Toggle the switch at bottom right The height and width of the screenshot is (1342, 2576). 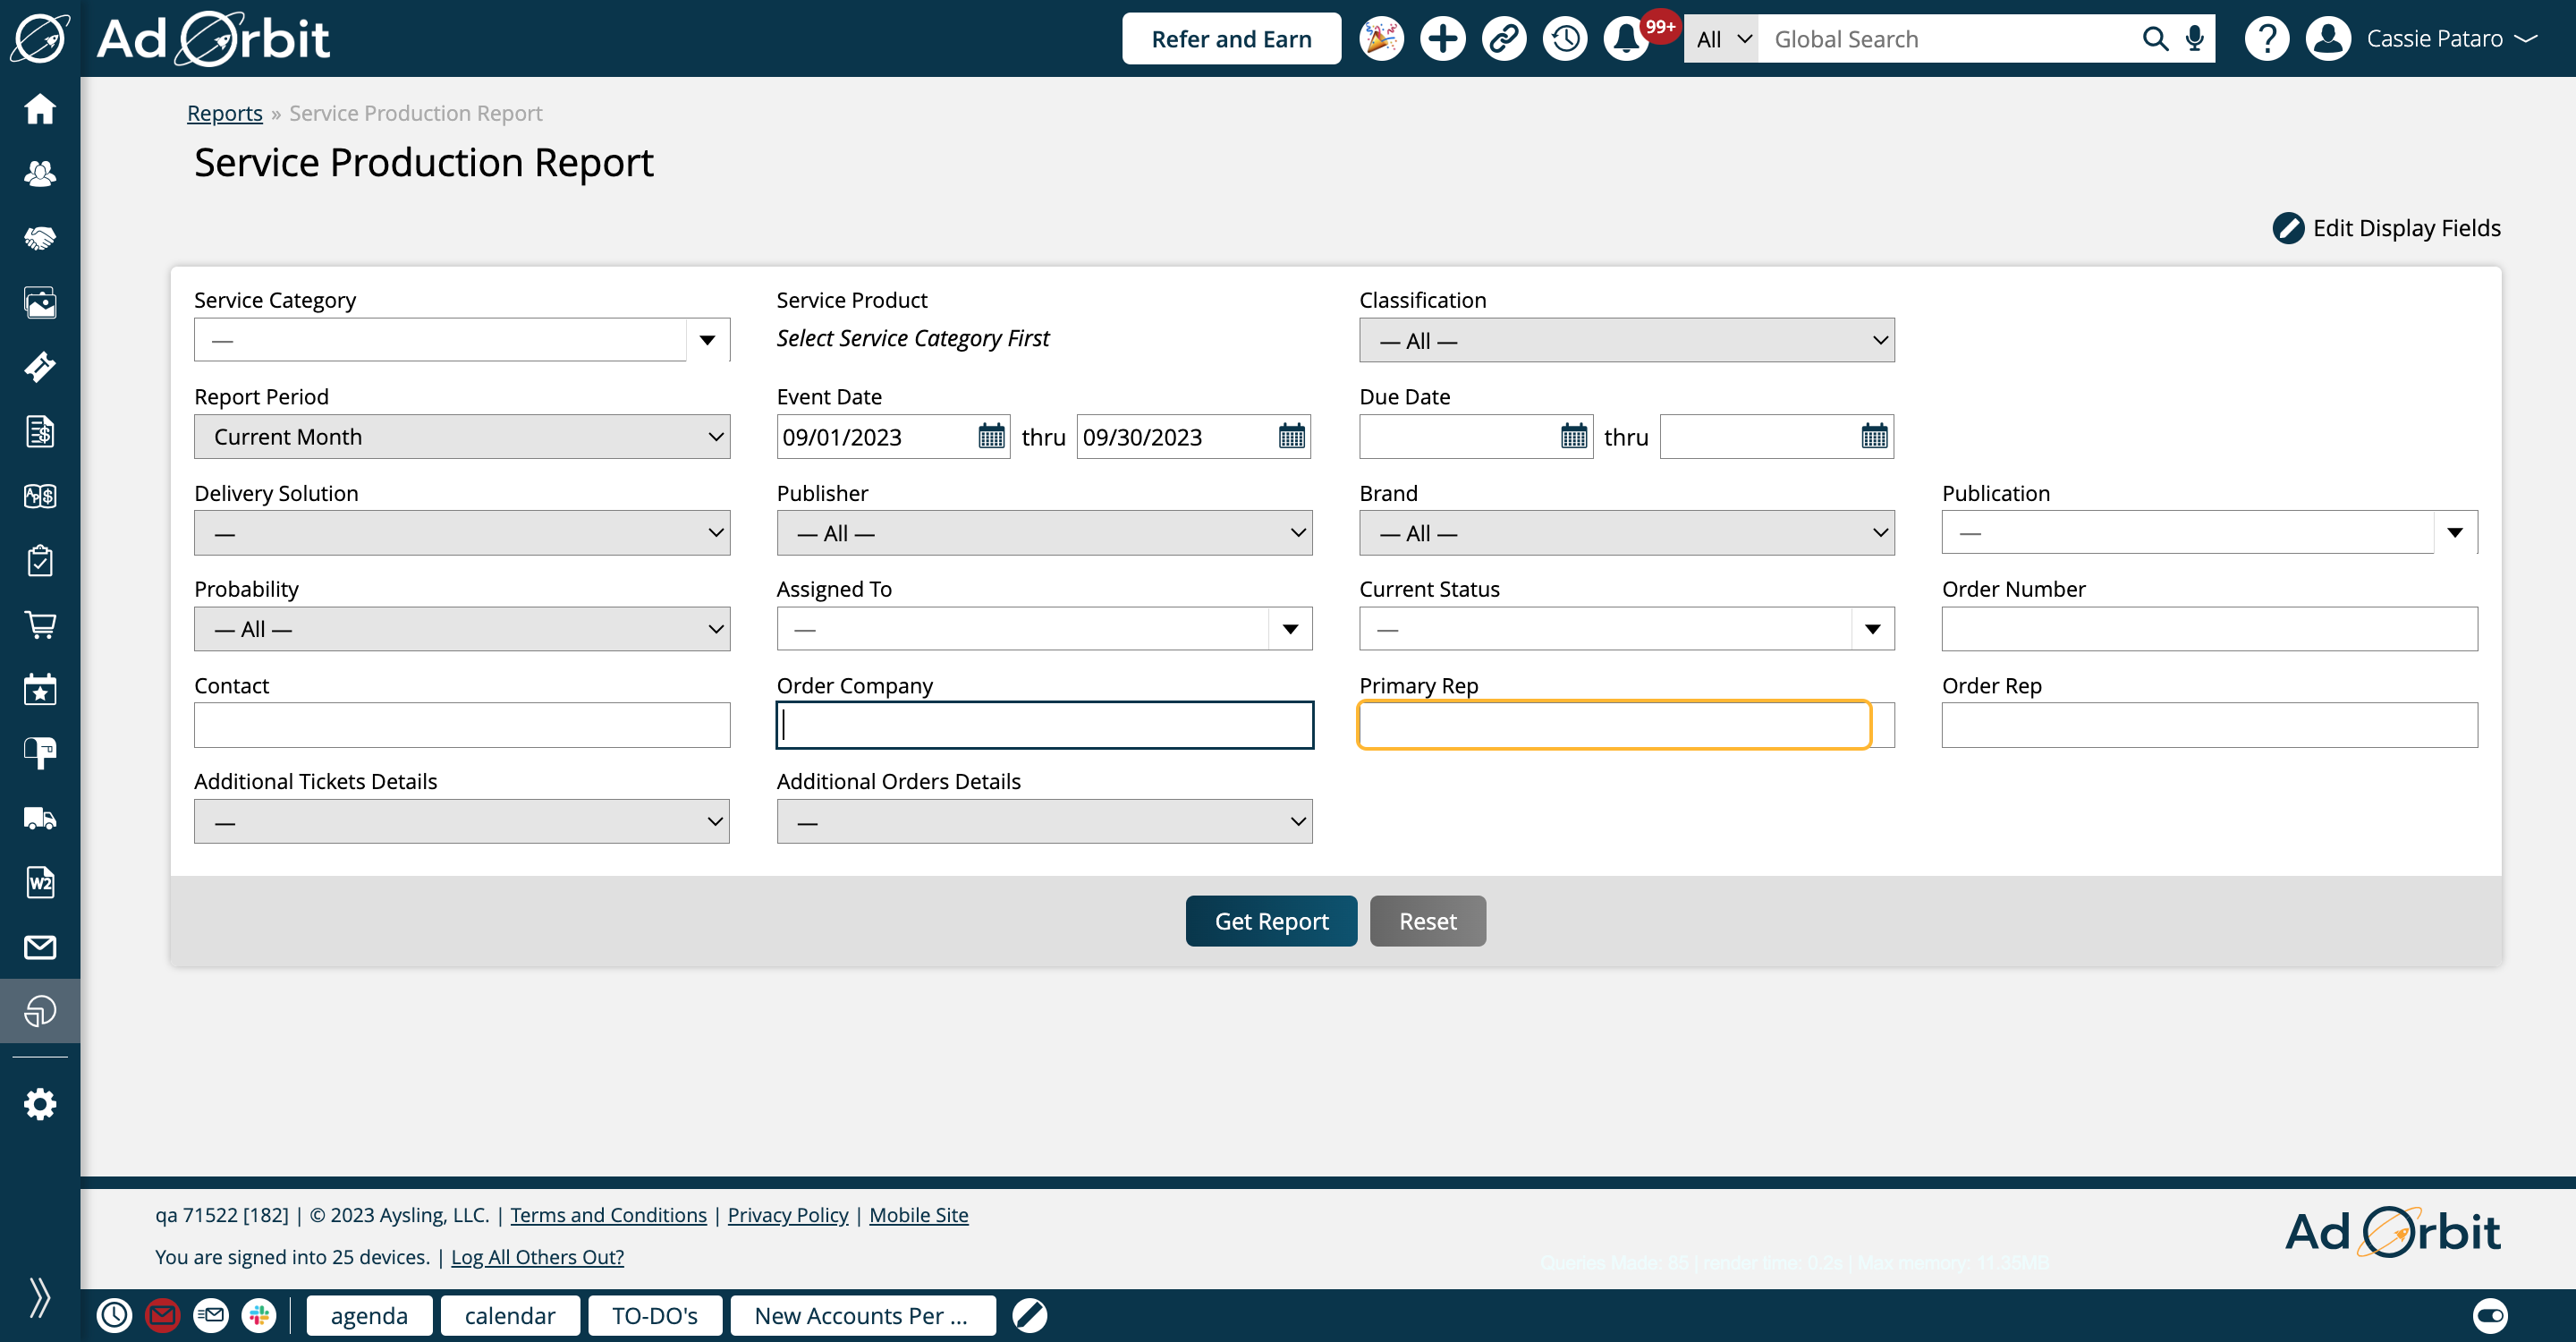tap(2489, 1315)
